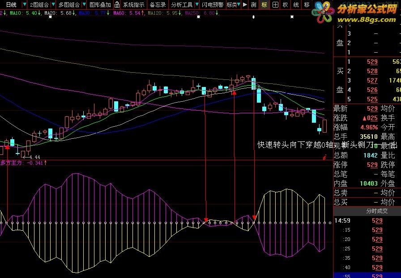401x278 pixels.
Task: Expand the 分析工具 dropdown arrow
Action: click(x=196, y=4)
